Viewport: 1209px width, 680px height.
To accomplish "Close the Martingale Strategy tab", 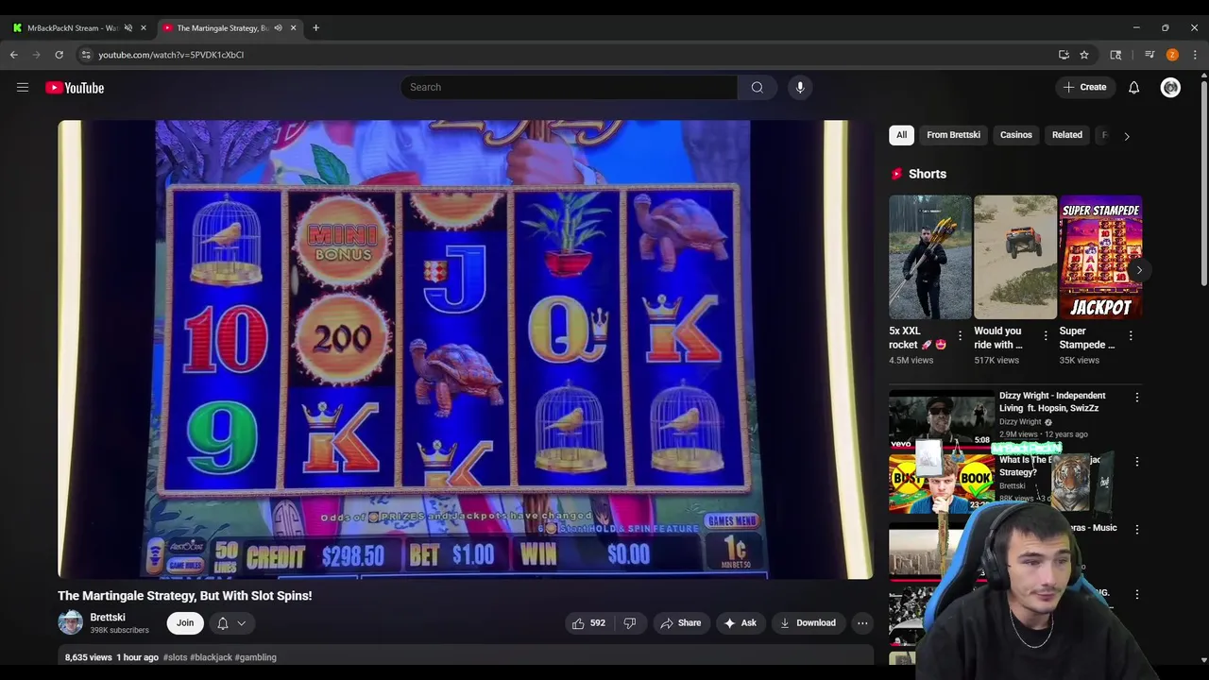I will click(293, 27).
